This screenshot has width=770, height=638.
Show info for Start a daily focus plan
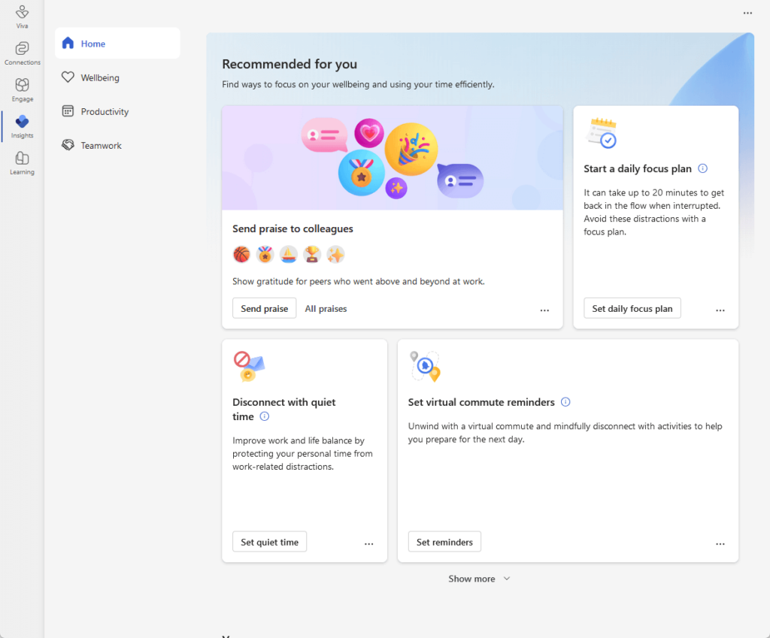point(703,168)
